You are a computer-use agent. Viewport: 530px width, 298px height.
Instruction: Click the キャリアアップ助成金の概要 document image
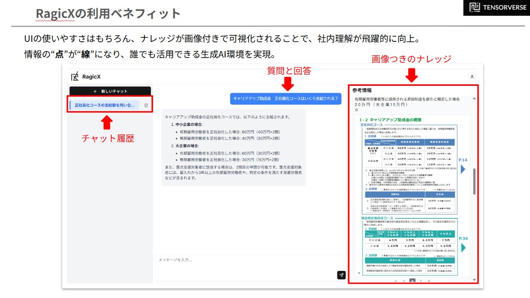click(408, 196)
